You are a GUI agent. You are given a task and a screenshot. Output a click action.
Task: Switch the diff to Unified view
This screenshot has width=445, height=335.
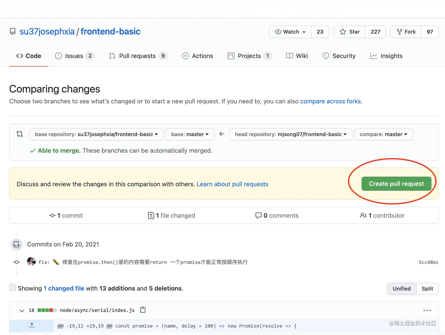click(401, 289)
